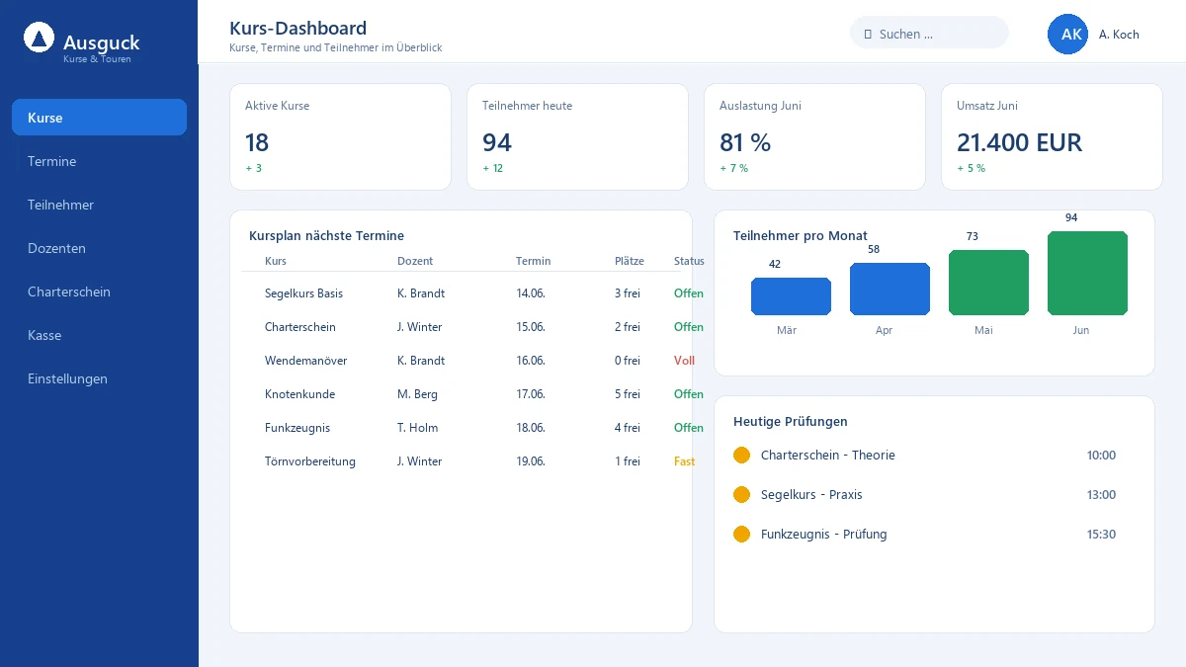Open the Dozenten sidebar section
1186x667 pixels.
(99, 248)
